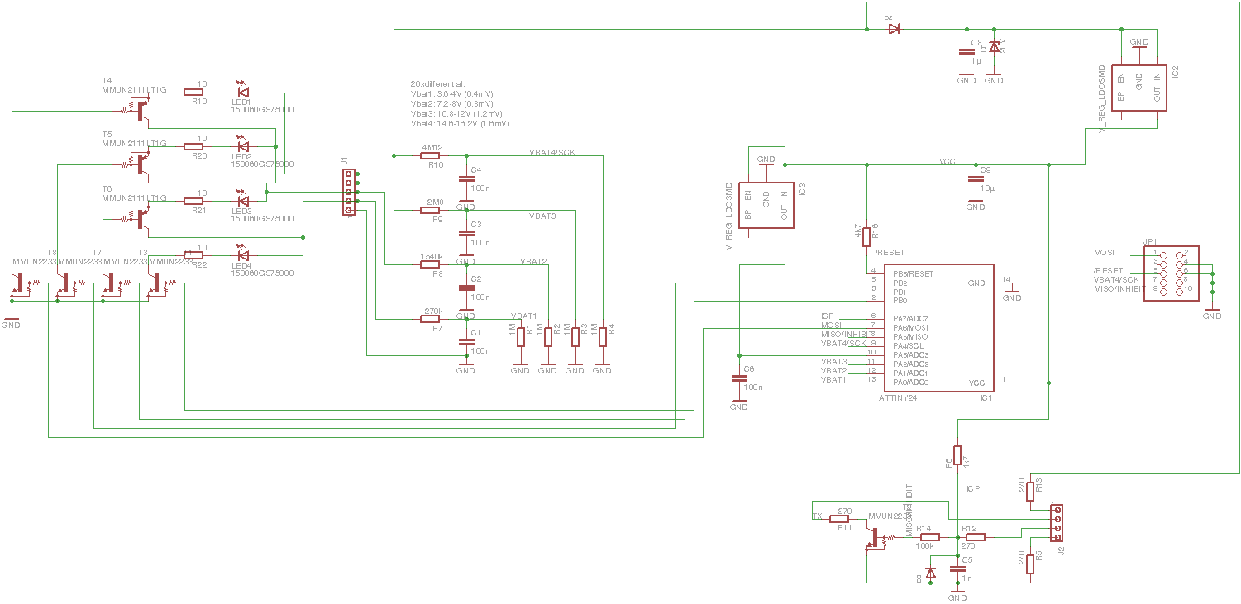This screenshot has height=604, width=1241.
Task: Click resistor R7 labeled 270k
Action: pyautogui.click(x=432, y=319)
